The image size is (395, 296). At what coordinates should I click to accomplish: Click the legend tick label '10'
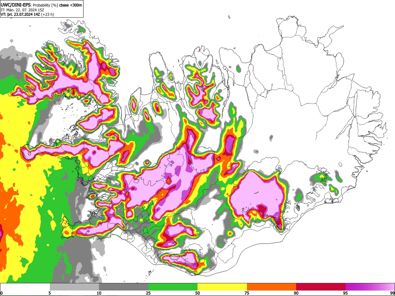pyautogui.click(x=99, y=293)
